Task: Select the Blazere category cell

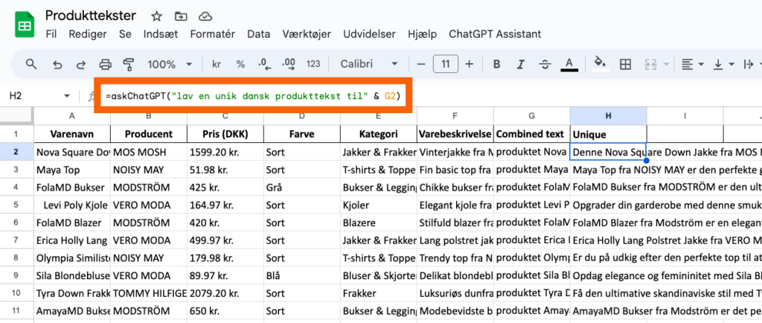Action: click(379, 223)
